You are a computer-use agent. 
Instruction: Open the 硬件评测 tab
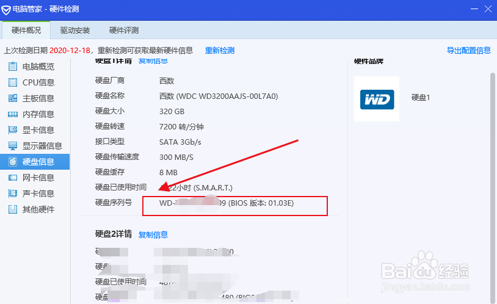(x=124, y=30)
